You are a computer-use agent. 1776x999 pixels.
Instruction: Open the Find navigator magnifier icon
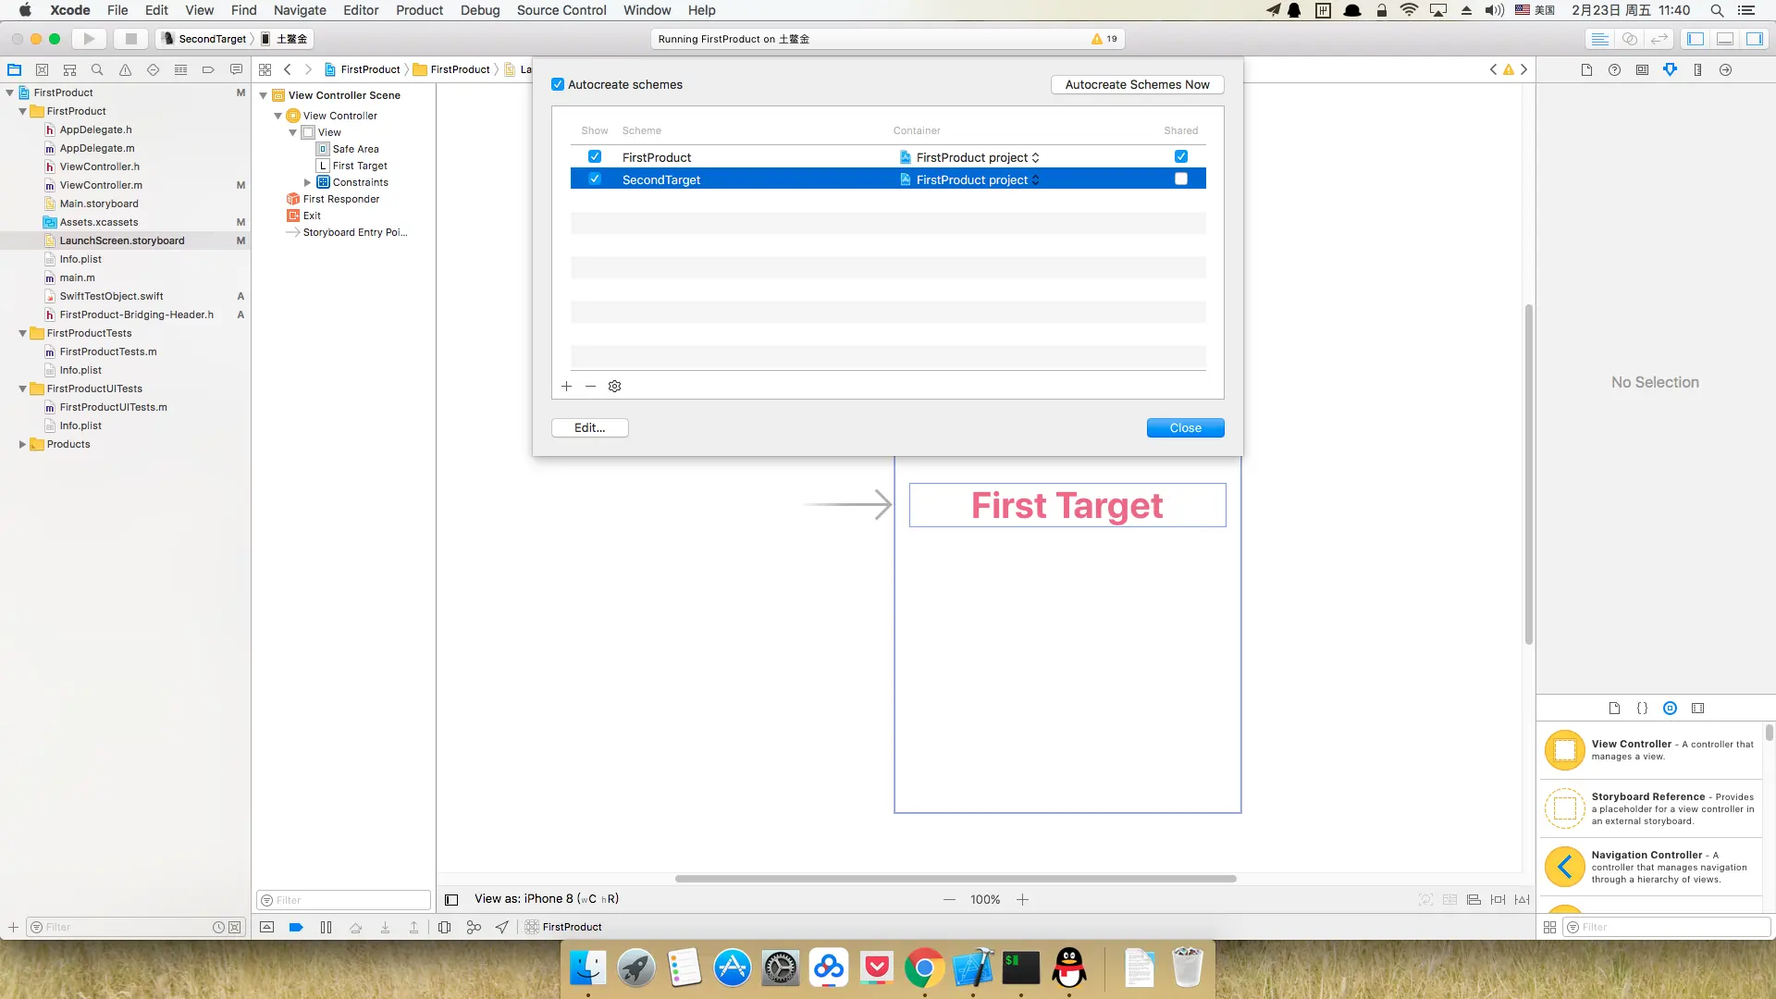click(x=97, y=69)
